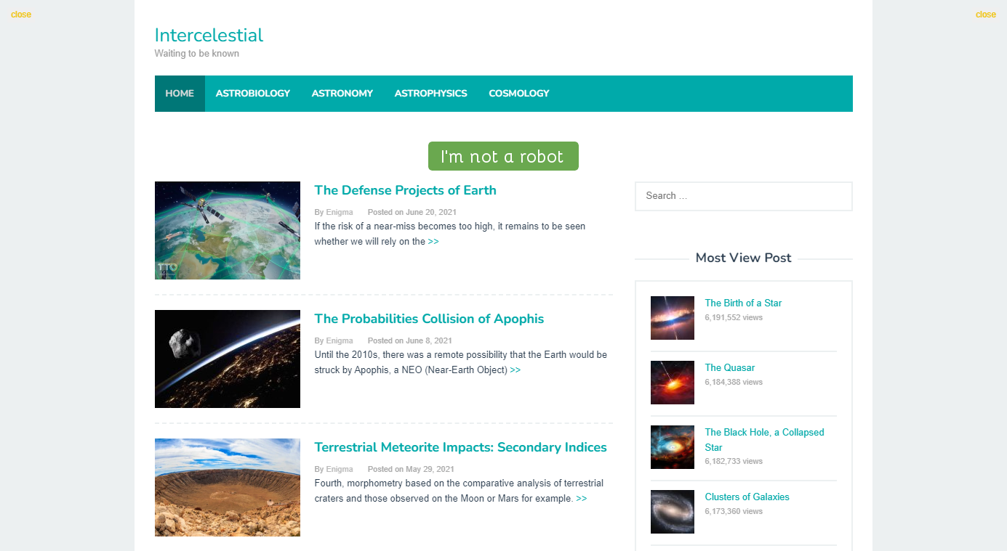Click the "Waiting to be known" tagline
Viewport: 1007px width, 551px height.
(197, 54)
